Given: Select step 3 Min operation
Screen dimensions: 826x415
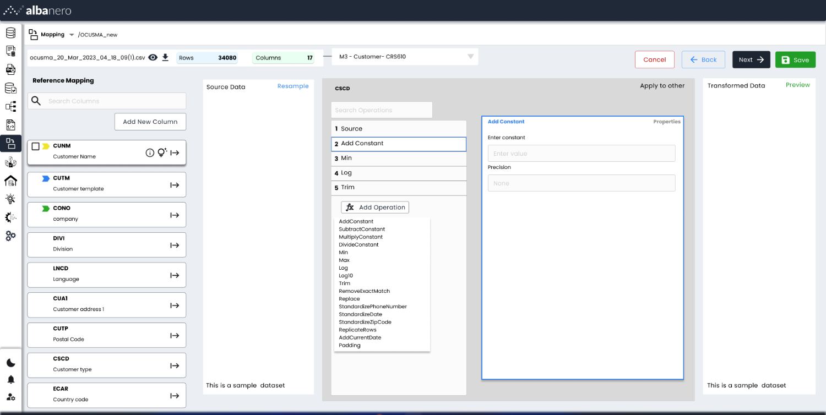Looking at the screenshot, I should tap(399, 159).
